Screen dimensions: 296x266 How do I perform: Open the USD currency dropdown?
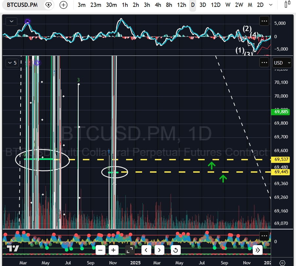pyautogui.click(x=282, y=63)
